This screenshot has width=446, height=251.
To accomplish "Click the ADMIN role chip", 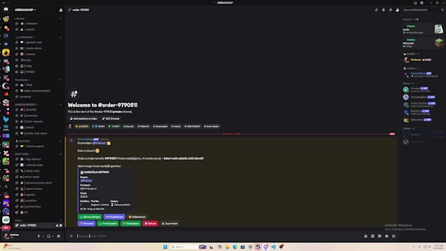I will pos(98,126).
